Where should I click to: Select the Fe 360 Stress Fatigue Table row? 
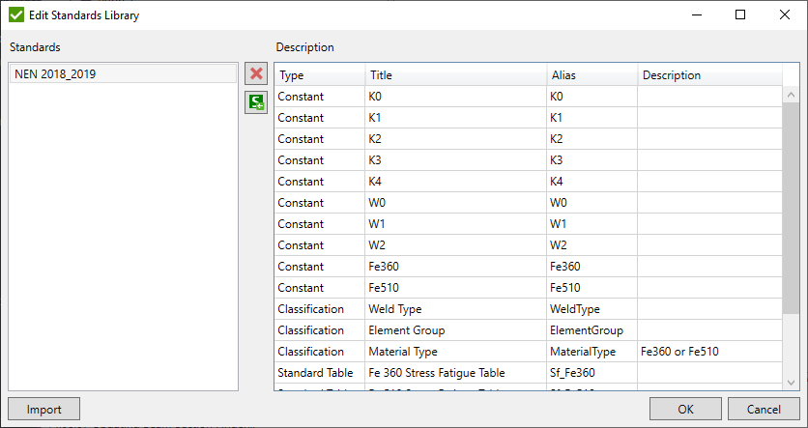(457, 373)
